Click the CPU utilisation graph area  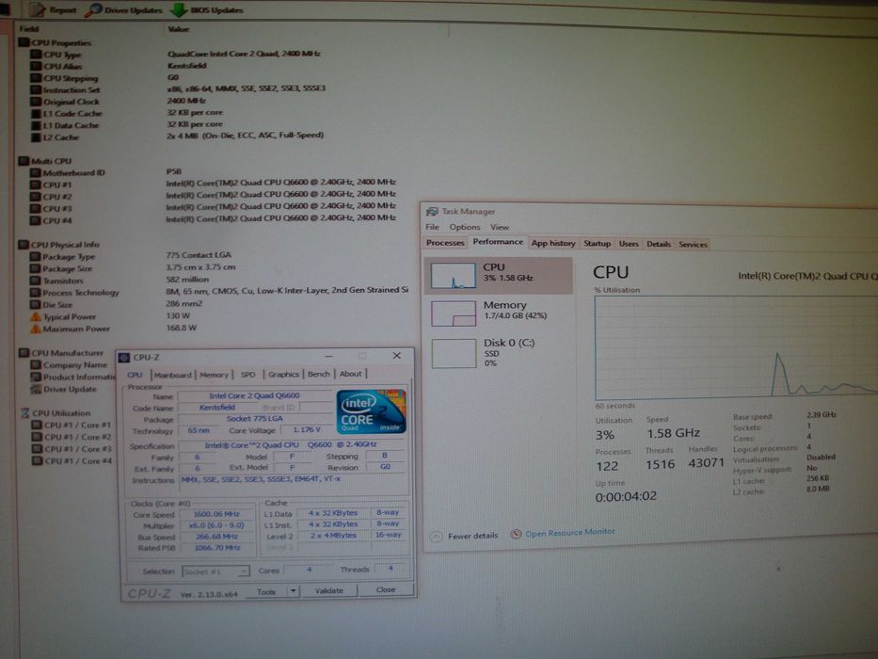point(736,347)
